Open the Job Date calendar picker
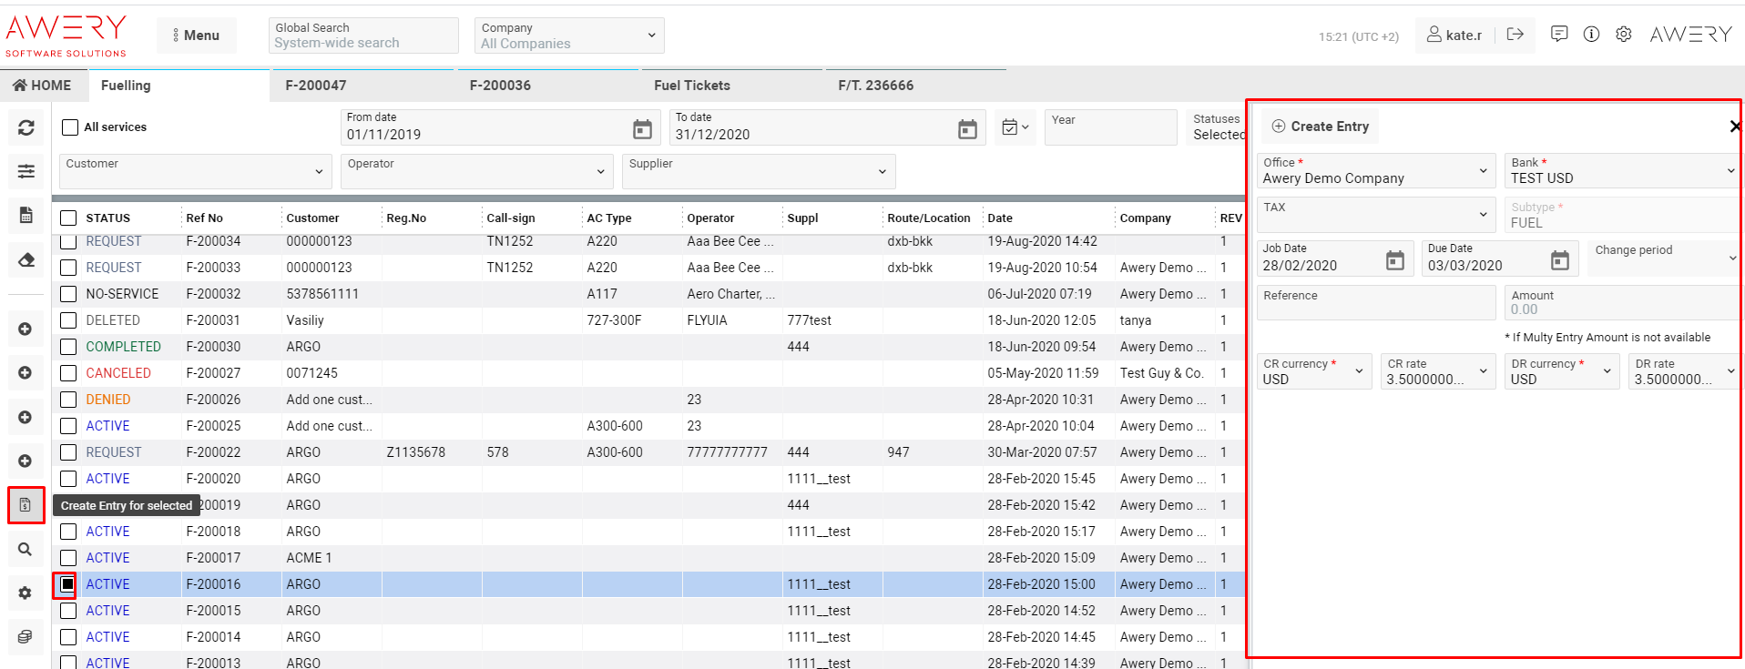This screenshot has width=1745, height=669. pyautogui.click(x=1394, y=261)
